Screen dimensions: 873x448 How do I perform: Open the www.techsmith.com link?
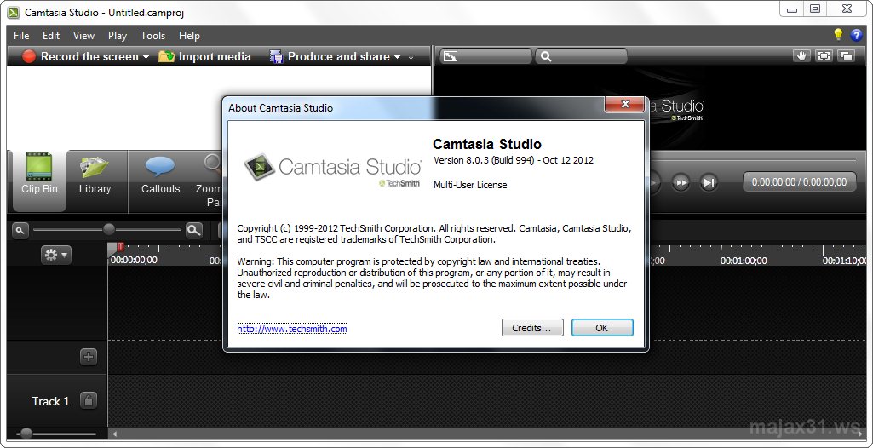[x=292, y=329]
